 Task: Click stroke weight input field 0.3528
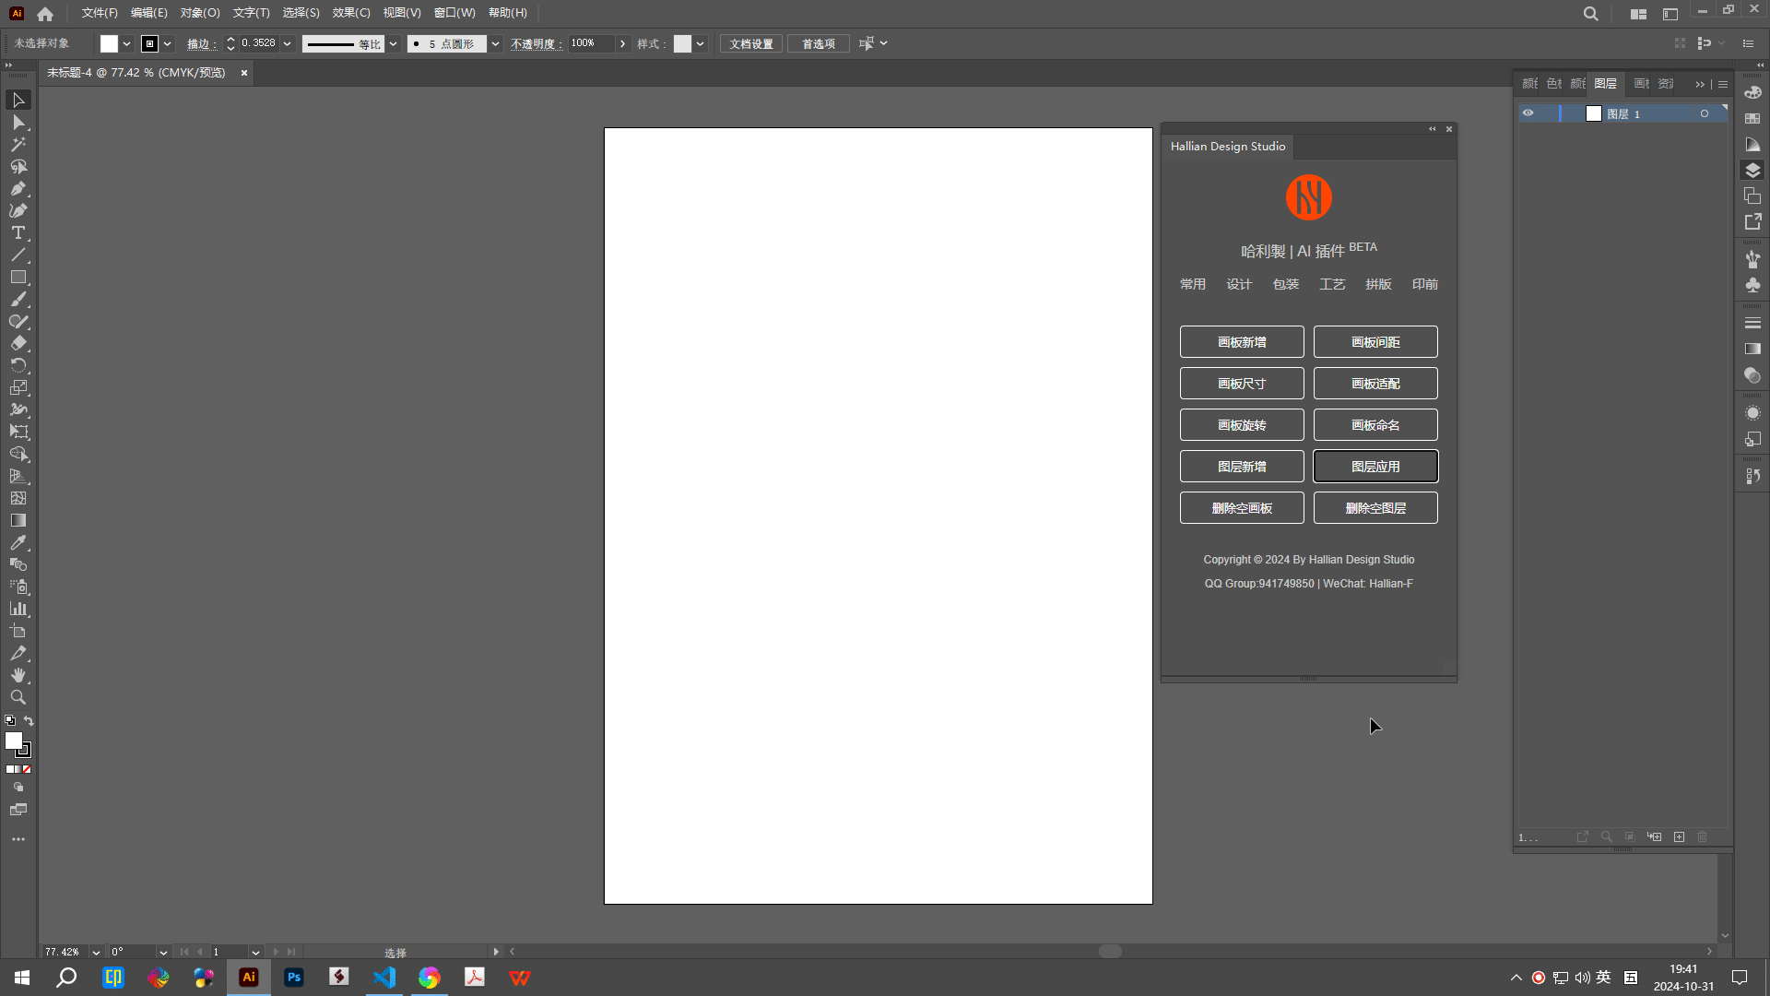(x=259, y=43)
